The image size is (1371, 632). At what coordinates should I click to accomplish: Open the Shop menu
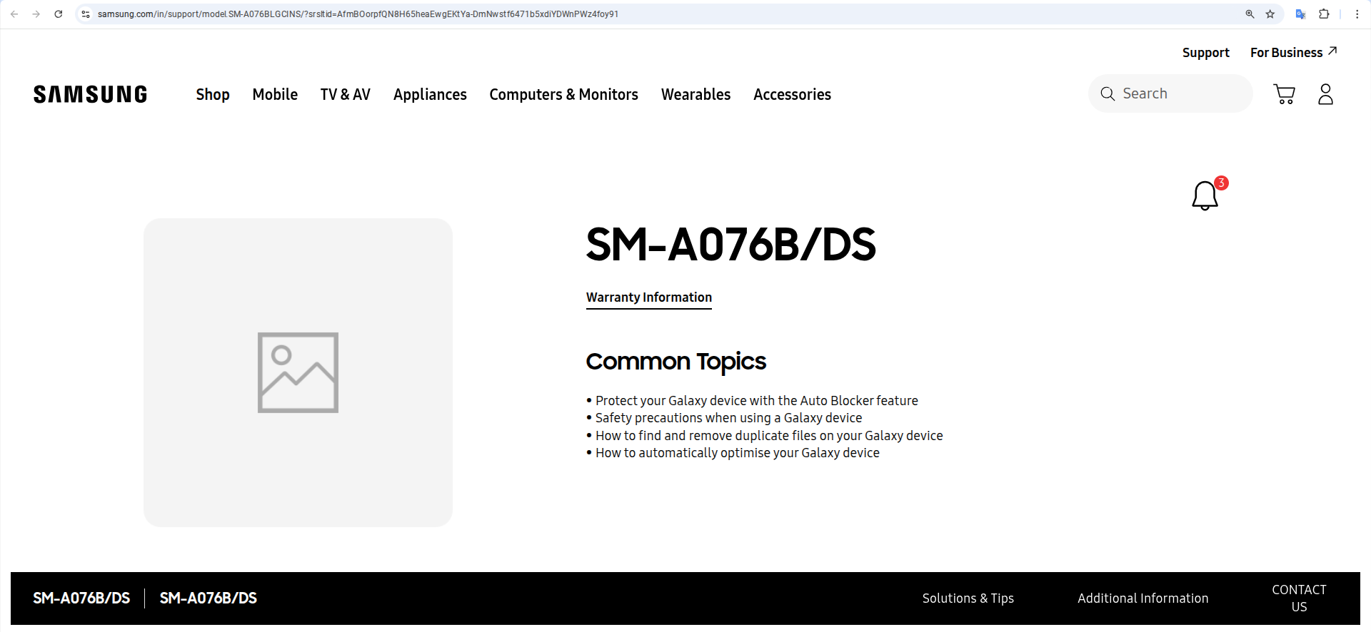click(213, 94)
